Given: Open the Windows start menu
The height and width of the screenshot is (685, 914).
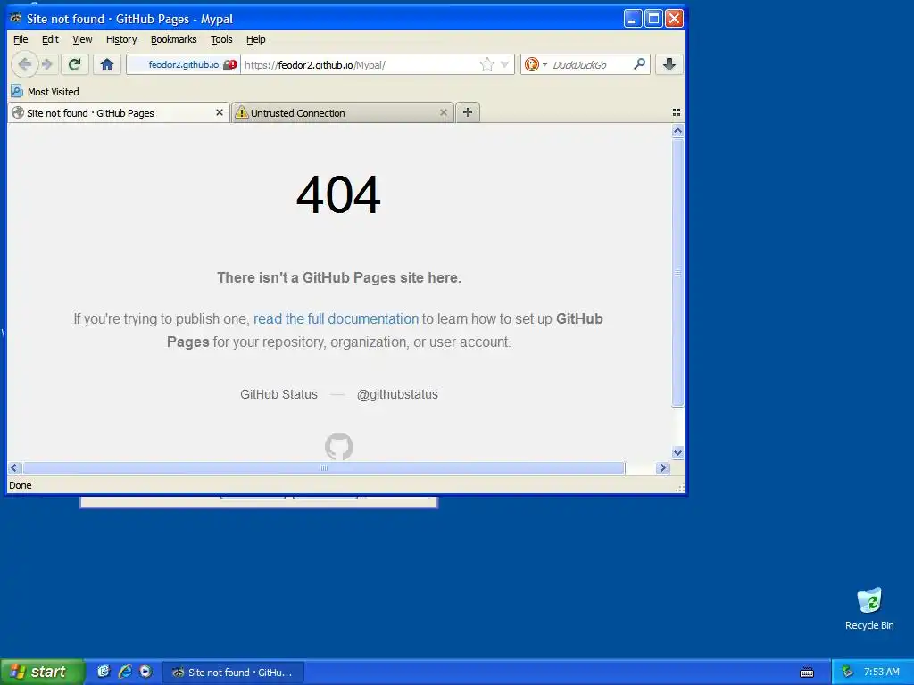Looking at the screenshot, I should [42, 673].
